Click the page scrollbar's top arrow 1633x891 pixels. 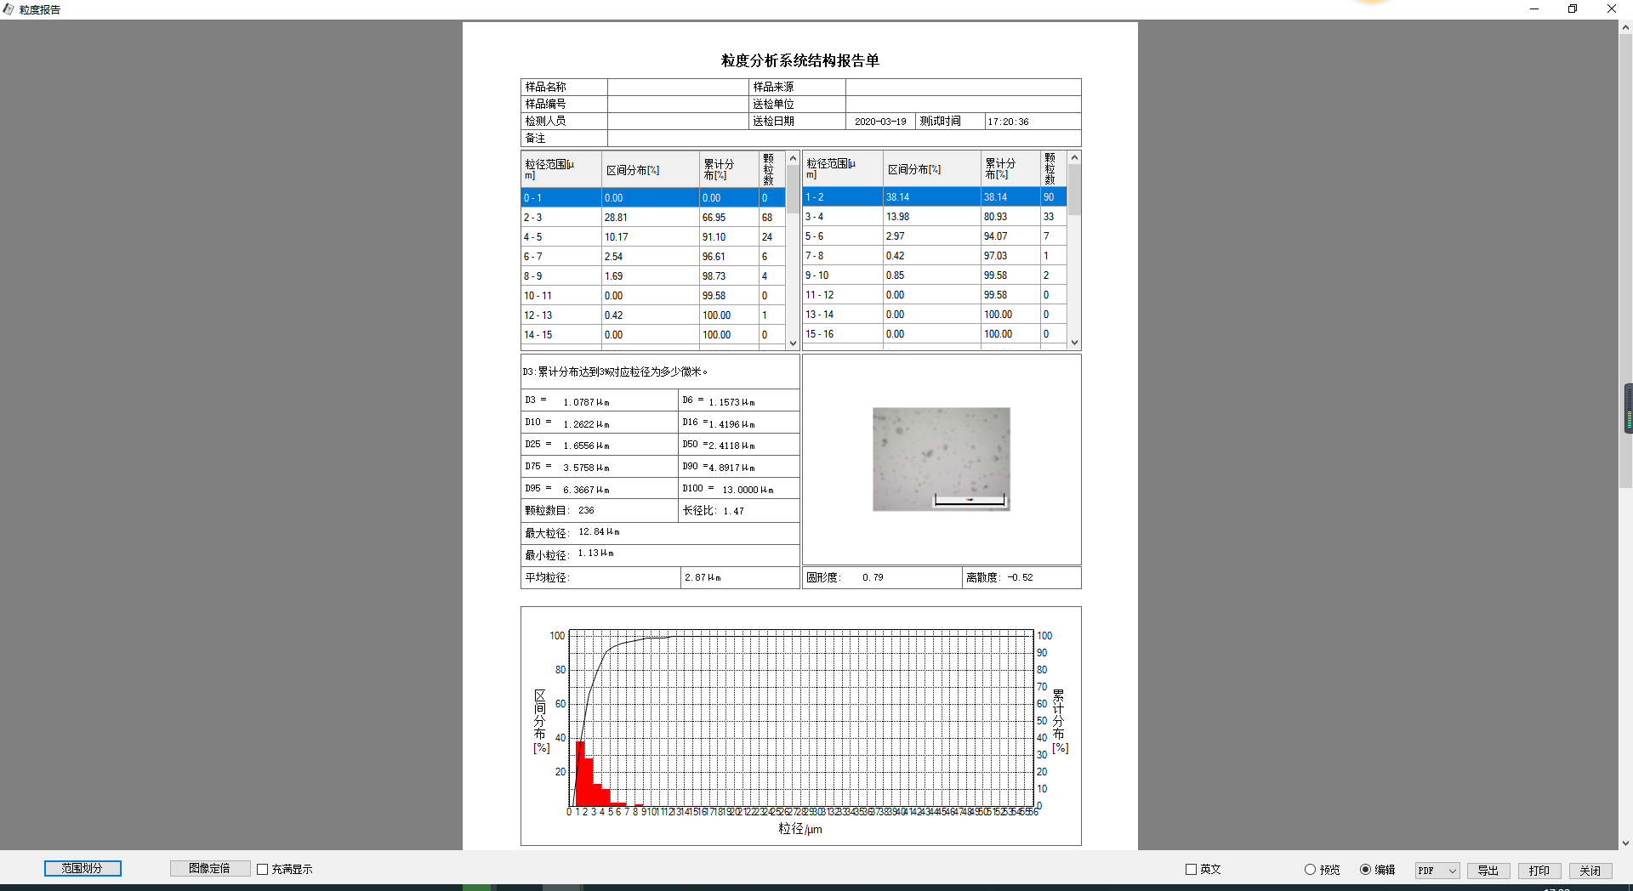1625,27
